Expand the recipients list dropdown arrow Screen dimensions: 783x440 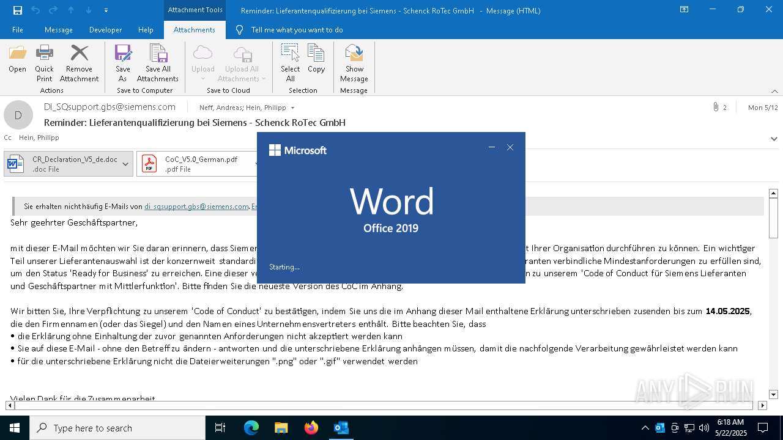[x=292, y=108]
